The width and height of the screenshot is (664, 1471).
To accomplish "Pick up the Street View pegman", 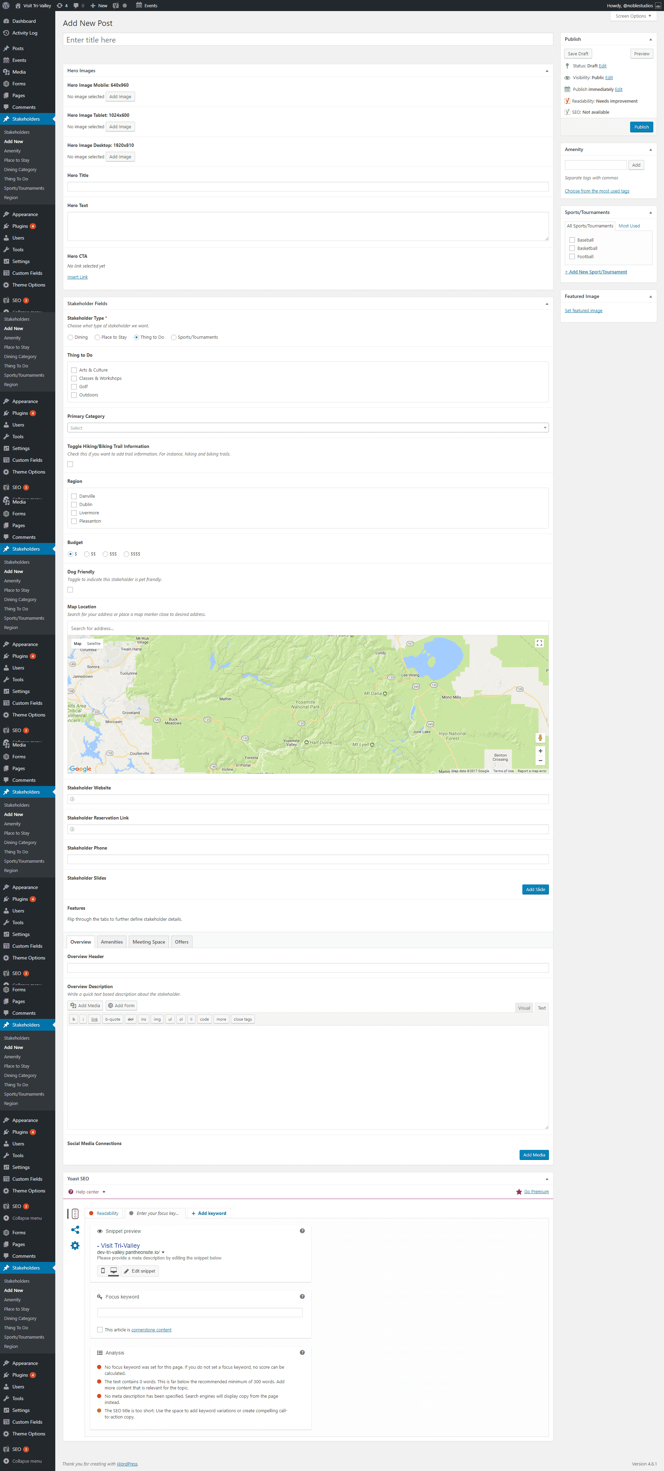I will pyautogui.click(x=540, y=738).
